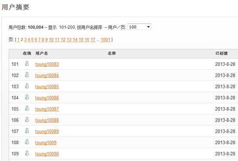This screenshot has width=238, height=161.
Task: Jump to last page 1001
Action: (x=106, y=39)
